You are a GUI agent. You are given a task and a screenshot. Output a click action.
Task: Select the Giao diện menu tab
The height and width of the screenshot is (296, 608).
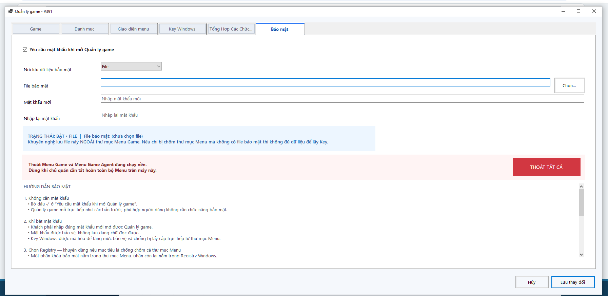[x=134, y=29]
